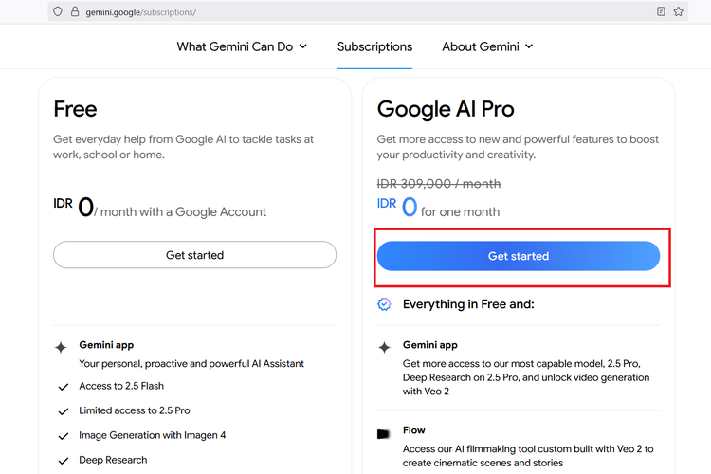The height and width of the screenshot is (474, 711).
Task: Click the Google AI Pro heading
Action: click(446, 109)
